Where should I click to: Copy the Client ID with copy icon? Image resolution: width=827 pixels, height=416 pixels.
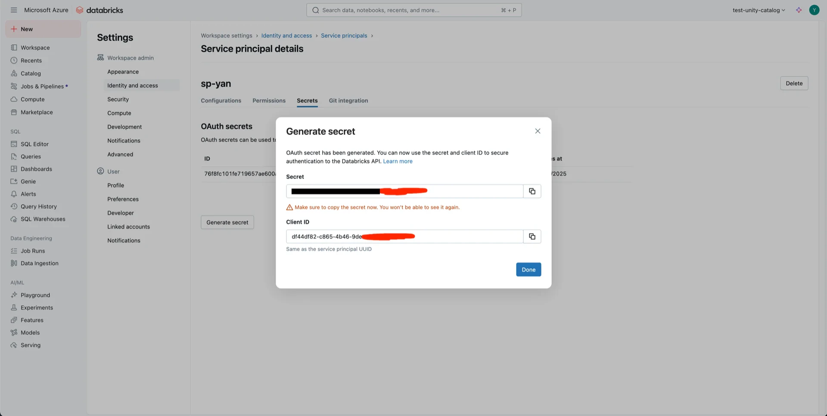532,236
